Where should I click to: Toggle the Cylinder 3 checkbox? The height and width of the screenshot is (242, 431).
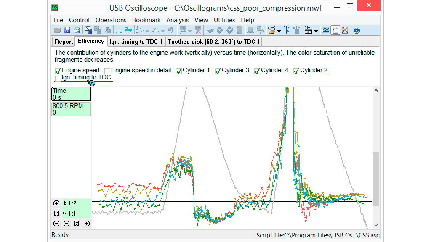click(218, 71)
